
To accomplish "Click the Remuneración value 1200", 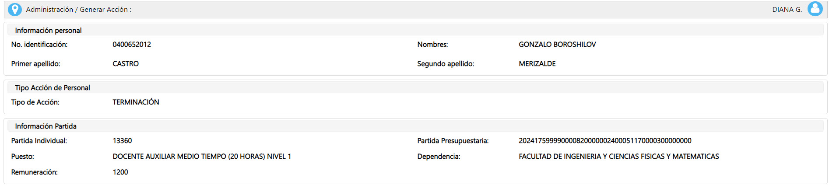I will pyautogui.click(x=120, y=172).
